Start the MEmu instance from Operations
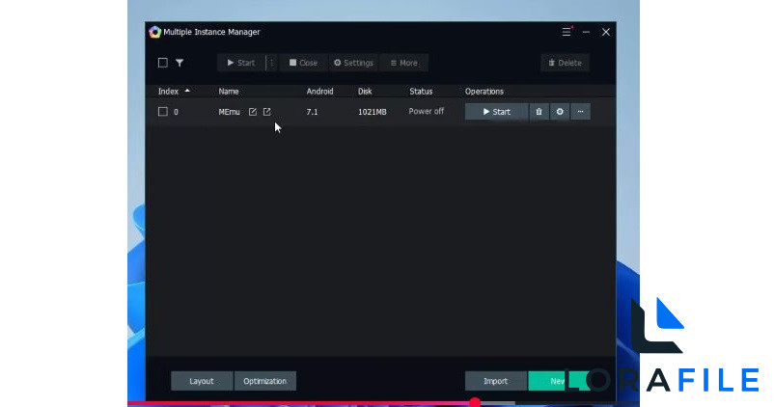The width and height of the screenshot is (774, 407). 497,112
